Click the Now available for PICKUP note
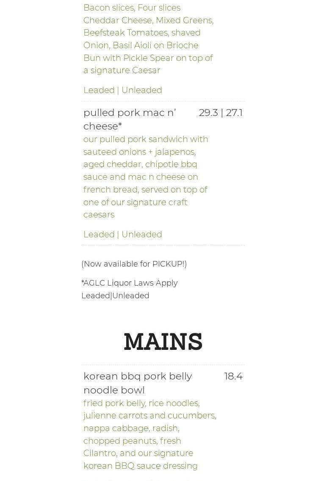 [x=134, y=264]
